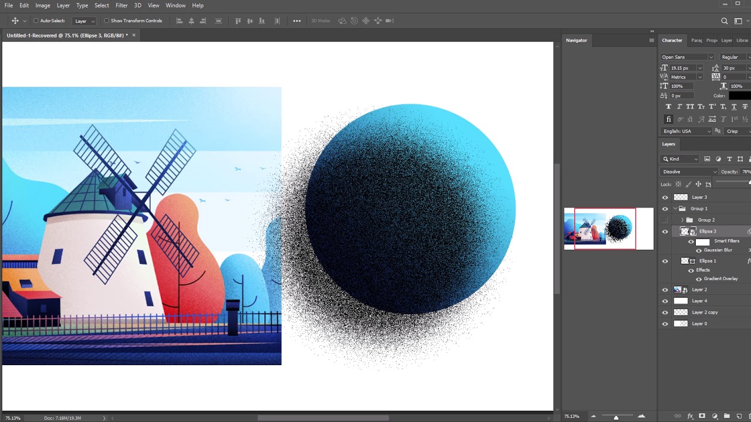Image resolution: width=751 pixels, height=422 pixels.
Task: Apply Faux Bold in Character panel
Action: [668, 107]
